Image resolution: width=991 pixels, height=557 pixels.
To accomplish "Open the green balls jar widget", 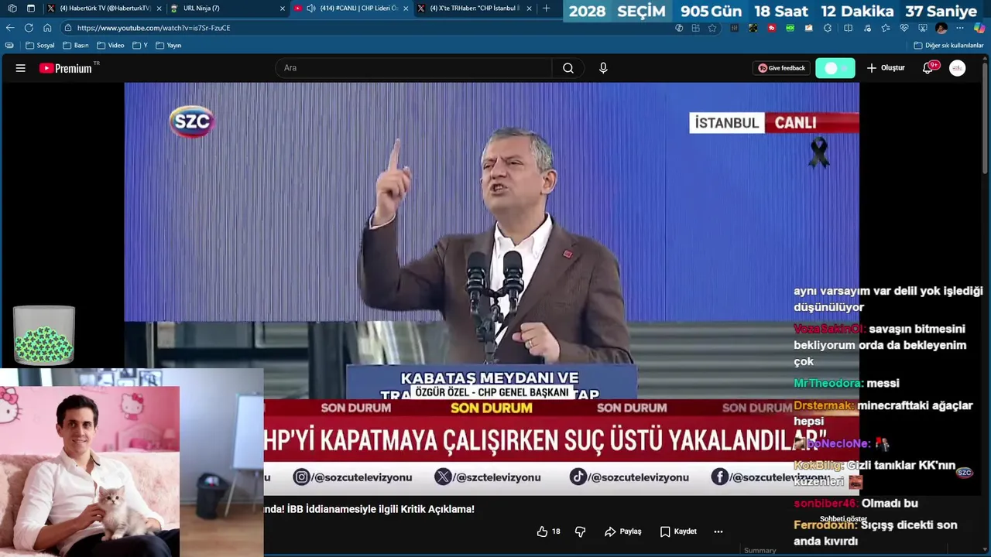I will (44, 335).
